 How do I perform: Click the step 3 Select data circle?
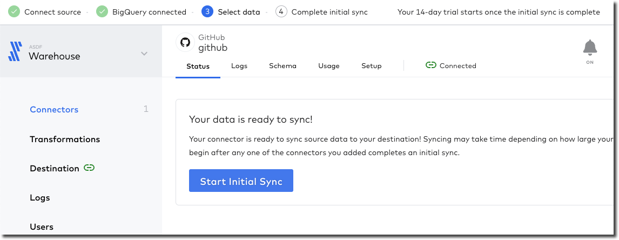tap(207, 12)
